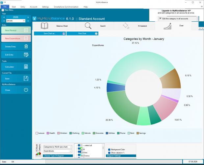
Task: Click the Leisure legend color swatch
Action: tap(37, 133)
